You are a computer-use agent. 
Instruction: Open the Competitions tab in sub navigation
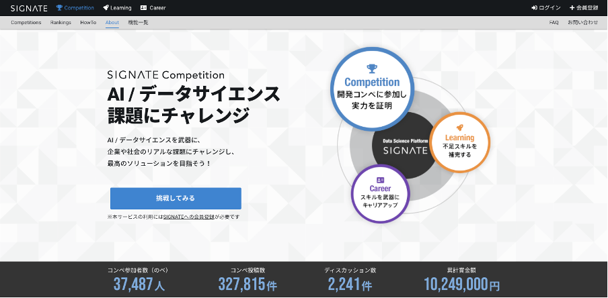(26, 22)
